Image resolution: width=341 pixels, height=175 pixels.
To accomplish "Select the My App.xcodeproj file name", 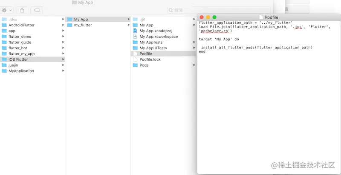I will [x=156, y=31].
